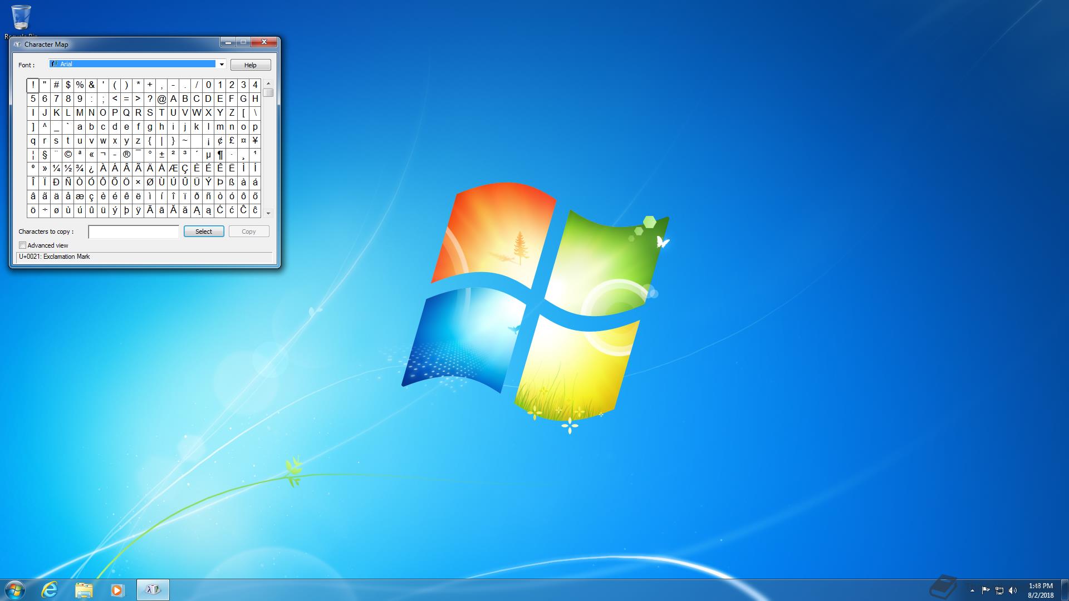Viewport: 1069px width, 601px height.
Task: Select the registered ® character
Action: tap(126, 155)
